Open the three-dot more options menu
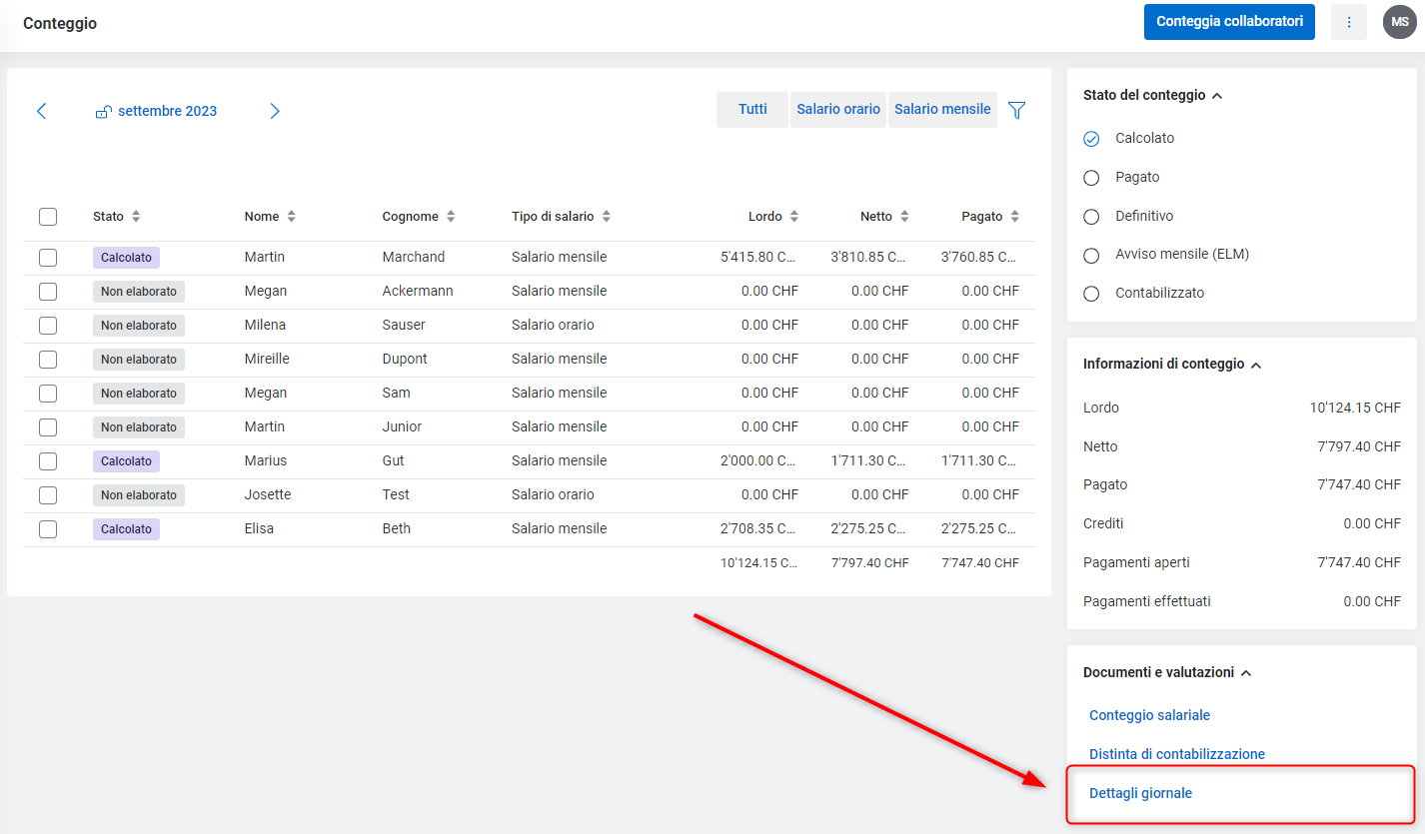Screen dimensions: 1425x834 pos(1349,22)
